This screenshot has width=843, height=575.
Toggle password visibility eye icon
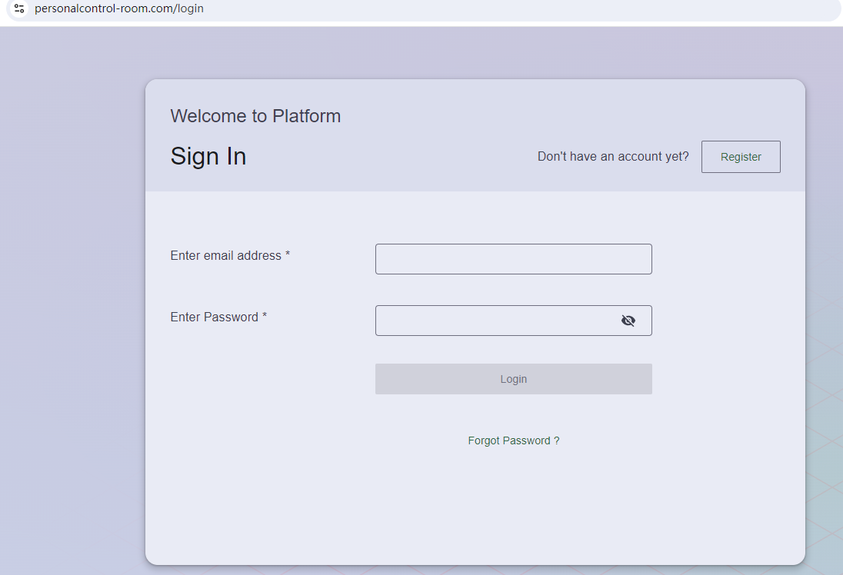pos(628,321)
